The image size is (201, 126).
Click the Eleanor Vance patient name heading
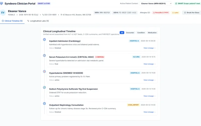click(17, 11)
